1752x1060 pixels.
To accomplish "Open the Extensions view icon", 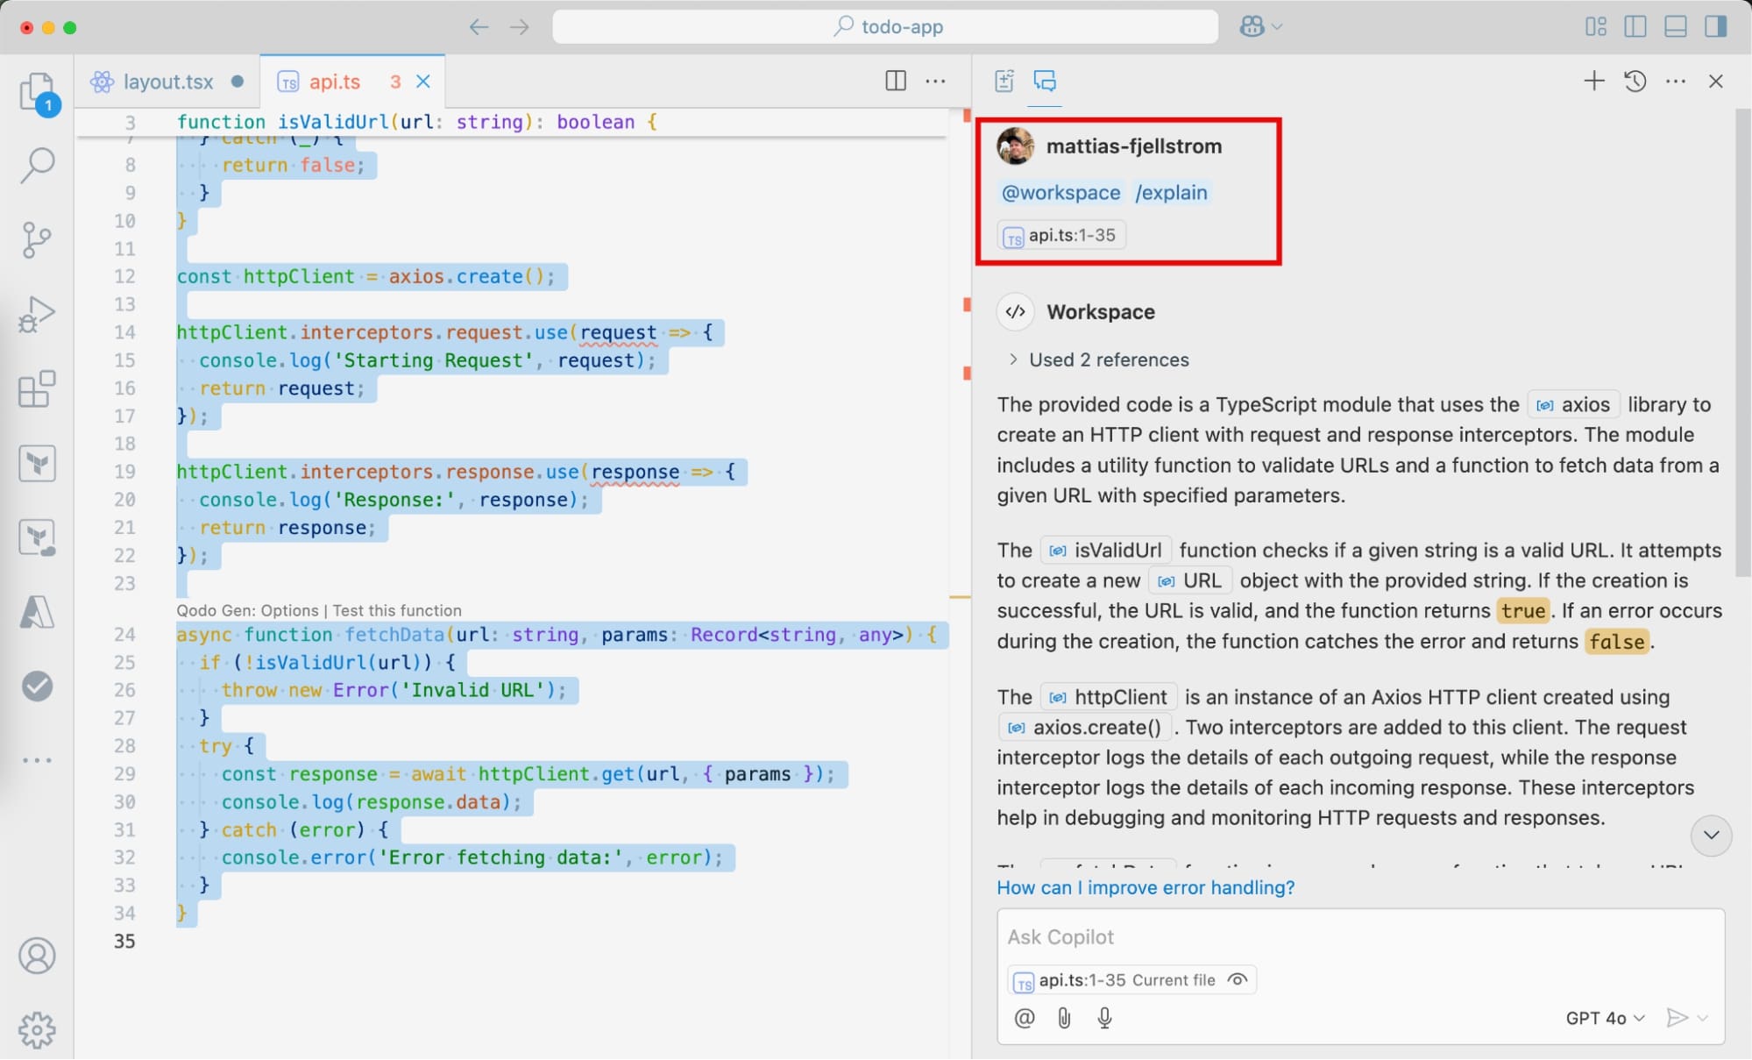I will pyautogui.click(x=37, y=388).
